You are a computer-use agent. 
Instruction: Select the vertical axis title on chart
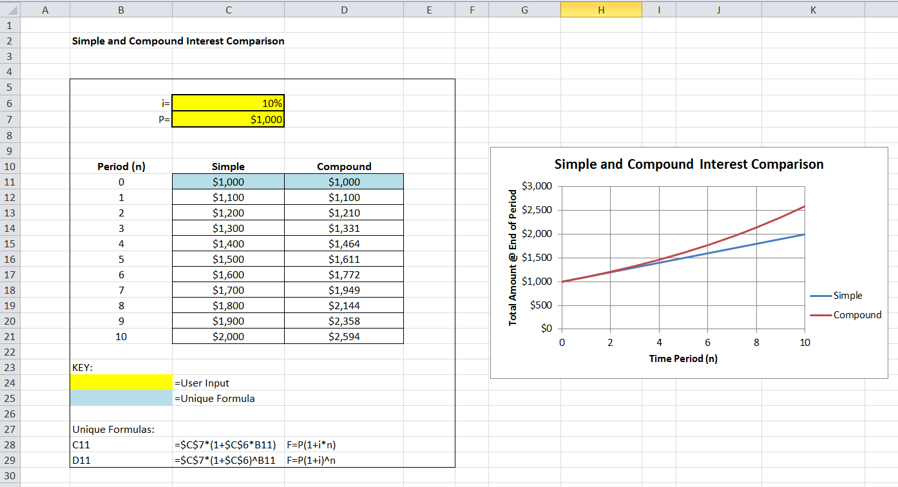click(513, 258)
